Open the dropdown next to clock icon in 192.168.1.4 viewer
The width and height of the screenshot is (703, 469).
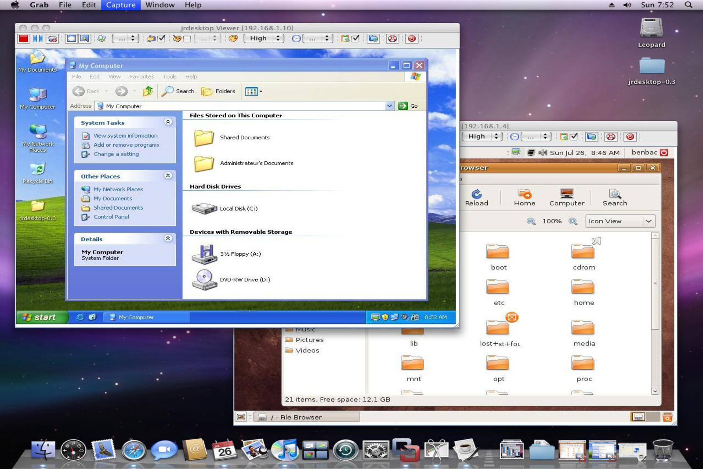point(536,137)
